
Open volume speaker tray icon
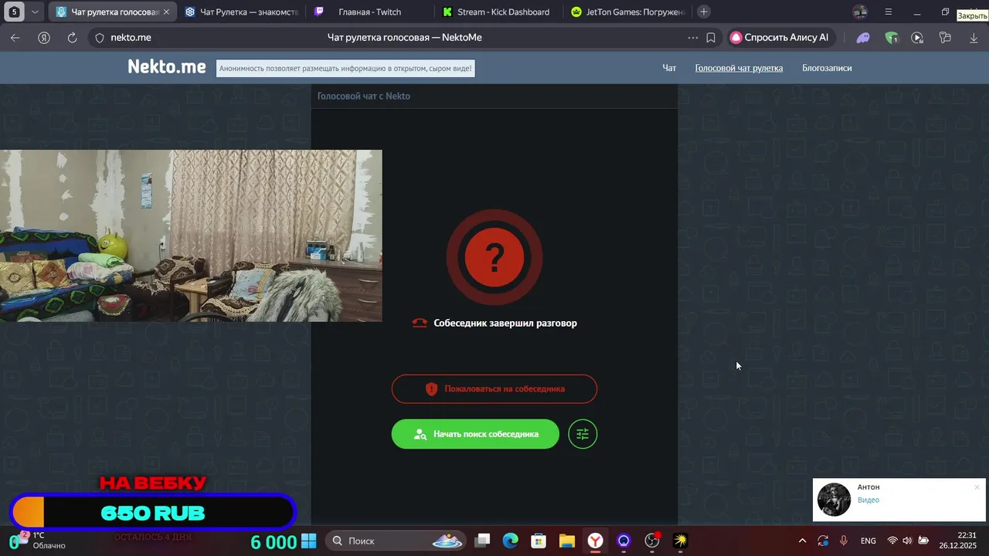click(907, 541)
